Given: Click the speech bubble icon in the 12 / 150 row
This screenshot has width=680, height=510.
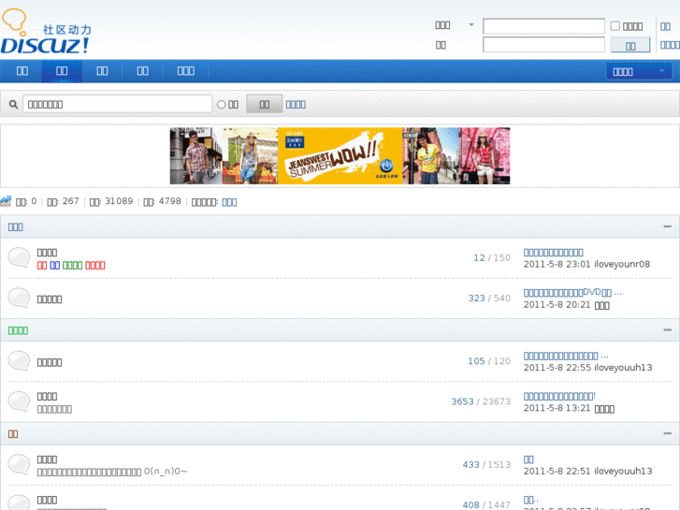Looking at the screenshot, I should [x=19, y=258].
